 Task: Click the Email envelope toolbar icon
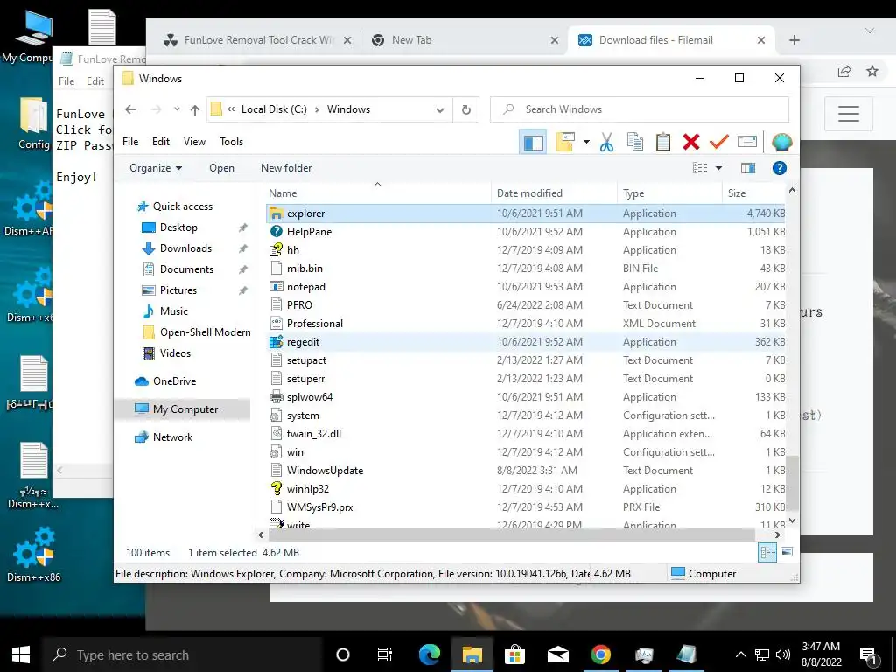[747, 143]
